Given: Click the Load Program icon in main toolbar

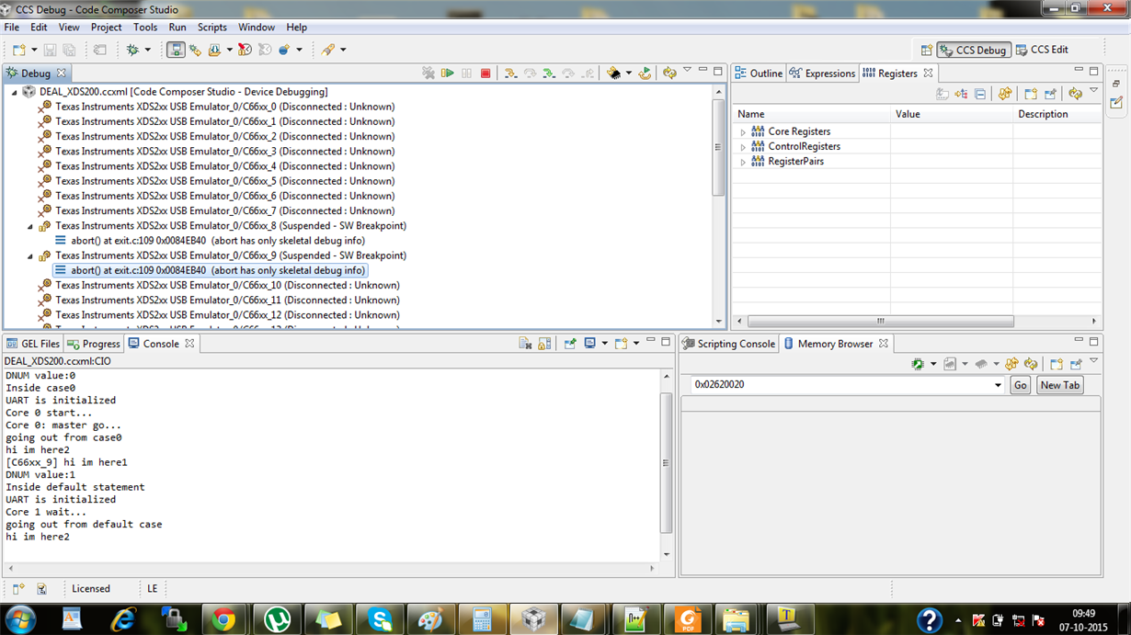Looking at the screenshot, I should click(214, 50).
